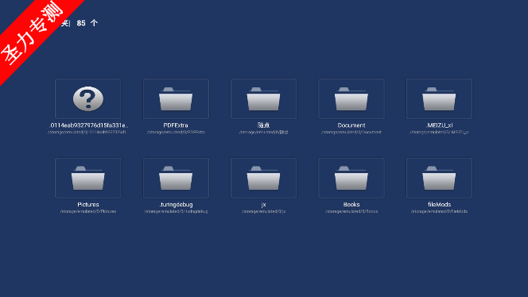
Task: Open the jx folder icon
Action: coord(264,178)
